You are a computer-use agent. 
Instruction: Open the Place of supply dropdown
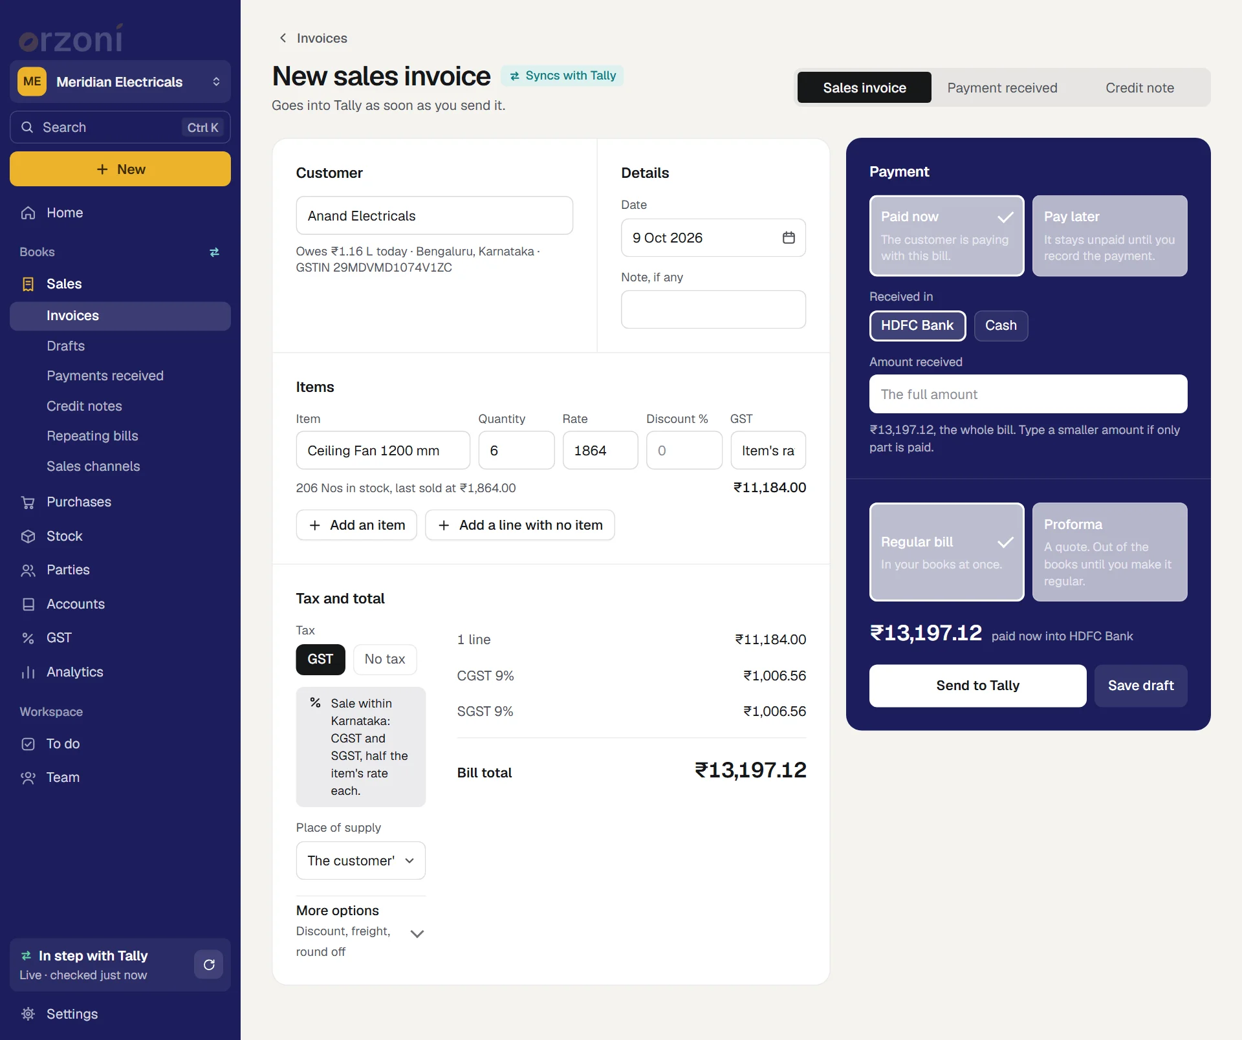tap(360, 860)
